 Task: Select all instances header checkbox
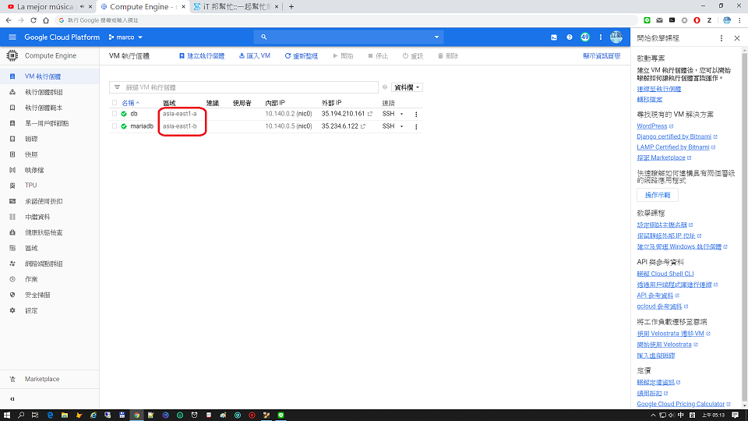pyautogui.click(x=115, y=103)
